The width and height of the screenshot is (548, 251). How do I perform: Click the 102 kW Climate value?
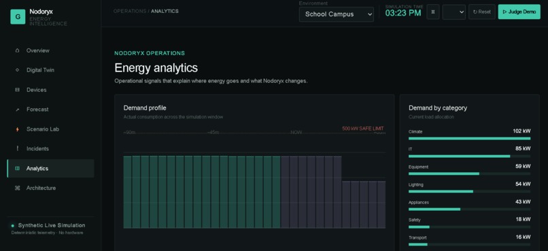click(x=521, y=131)
